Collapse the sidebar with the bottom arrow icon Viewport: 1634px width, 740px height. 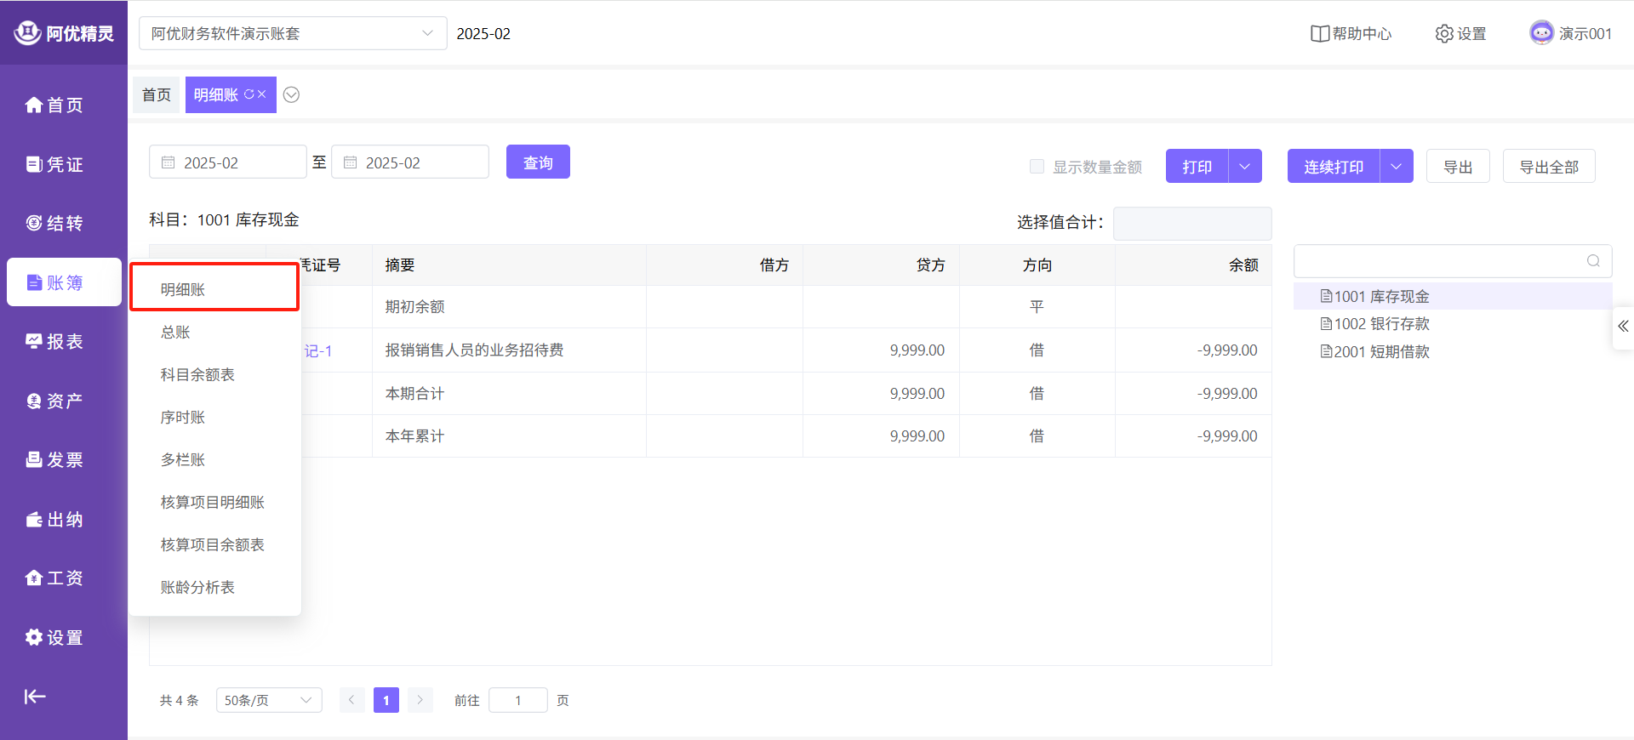click(35, 697)
